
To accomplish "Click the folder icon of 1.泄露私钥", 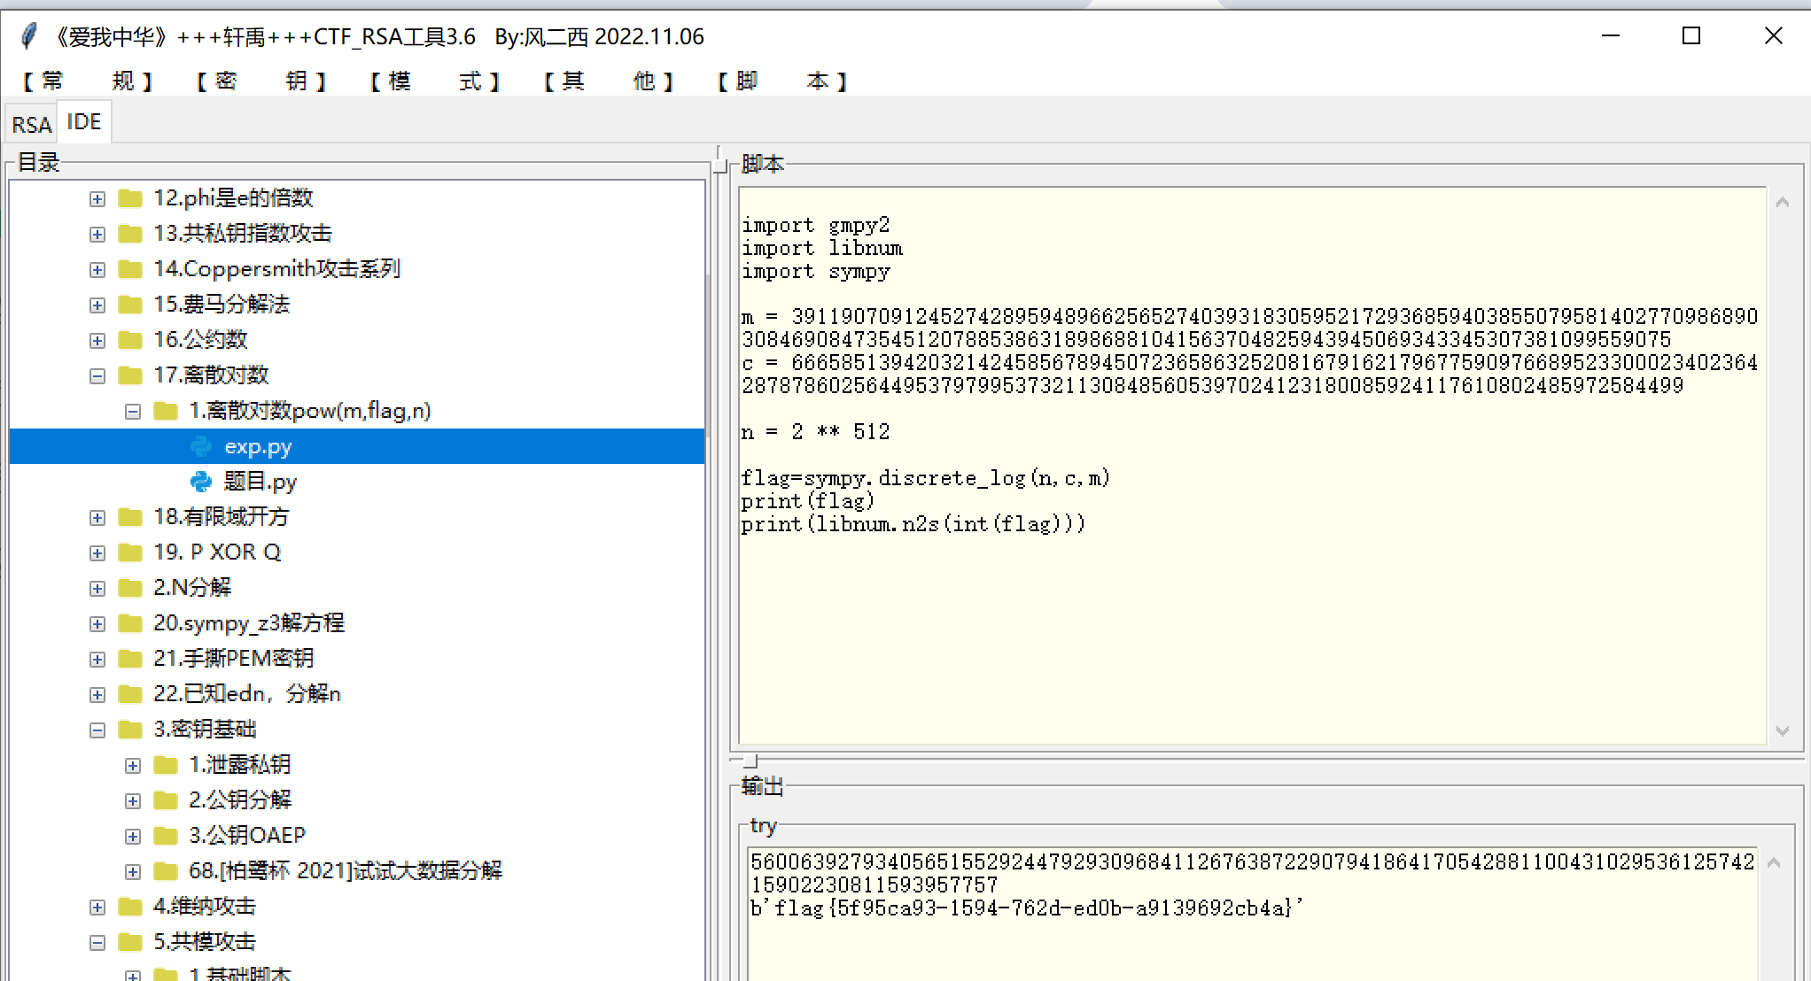I will pyautogui.click(x=166, y=765).
